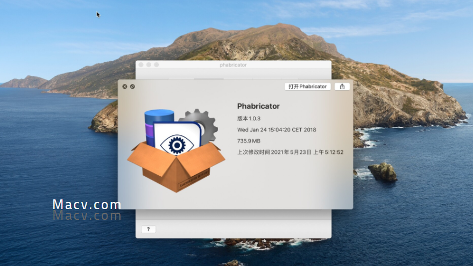Click the 打开 Phabricator open button
The image size is (473, 266).
coord(308,87)
